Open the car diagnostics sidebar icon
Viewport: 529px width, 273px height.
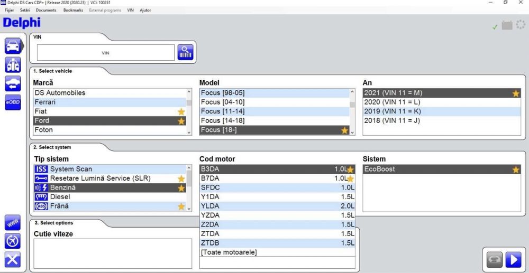[13, 46]
